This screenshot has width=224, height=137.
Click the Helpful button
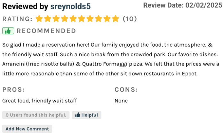87,115
